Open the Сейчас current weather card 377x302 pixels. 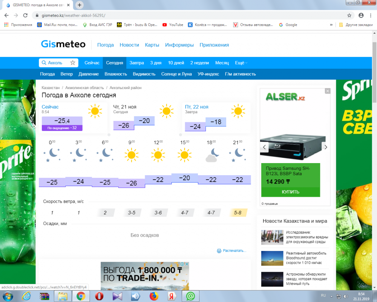[73, 118]
